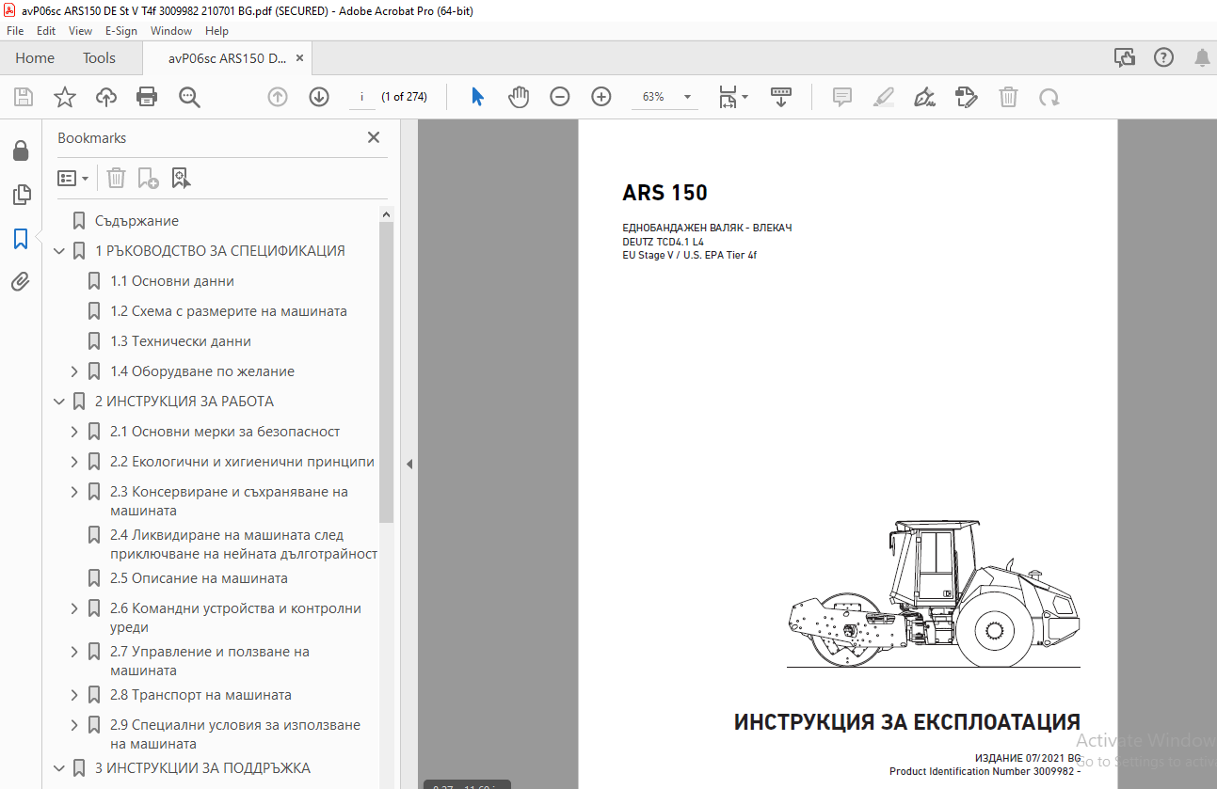
Task: Expand 2.9 Специални условия bookmark
Action: (x=74, y=725)
